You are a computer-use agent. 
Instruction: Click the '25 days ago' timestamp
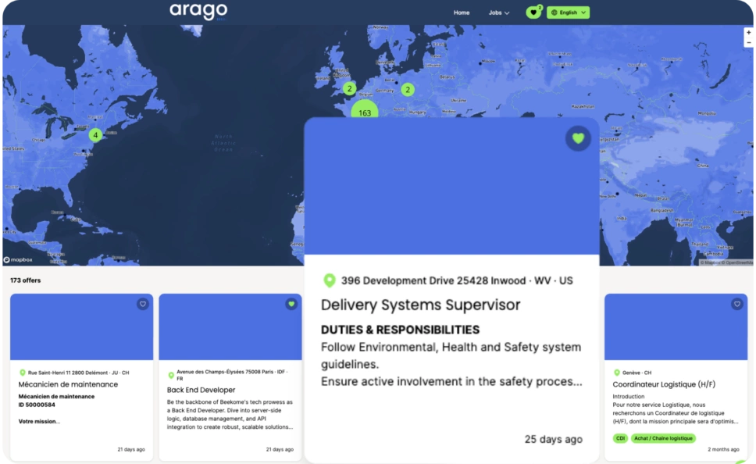click(554, 440)
